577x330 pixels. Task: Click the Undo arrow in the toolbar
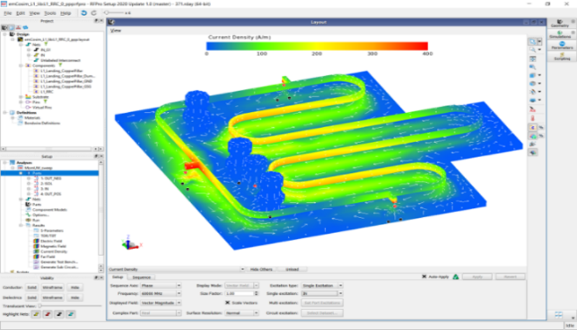(83, 12)
